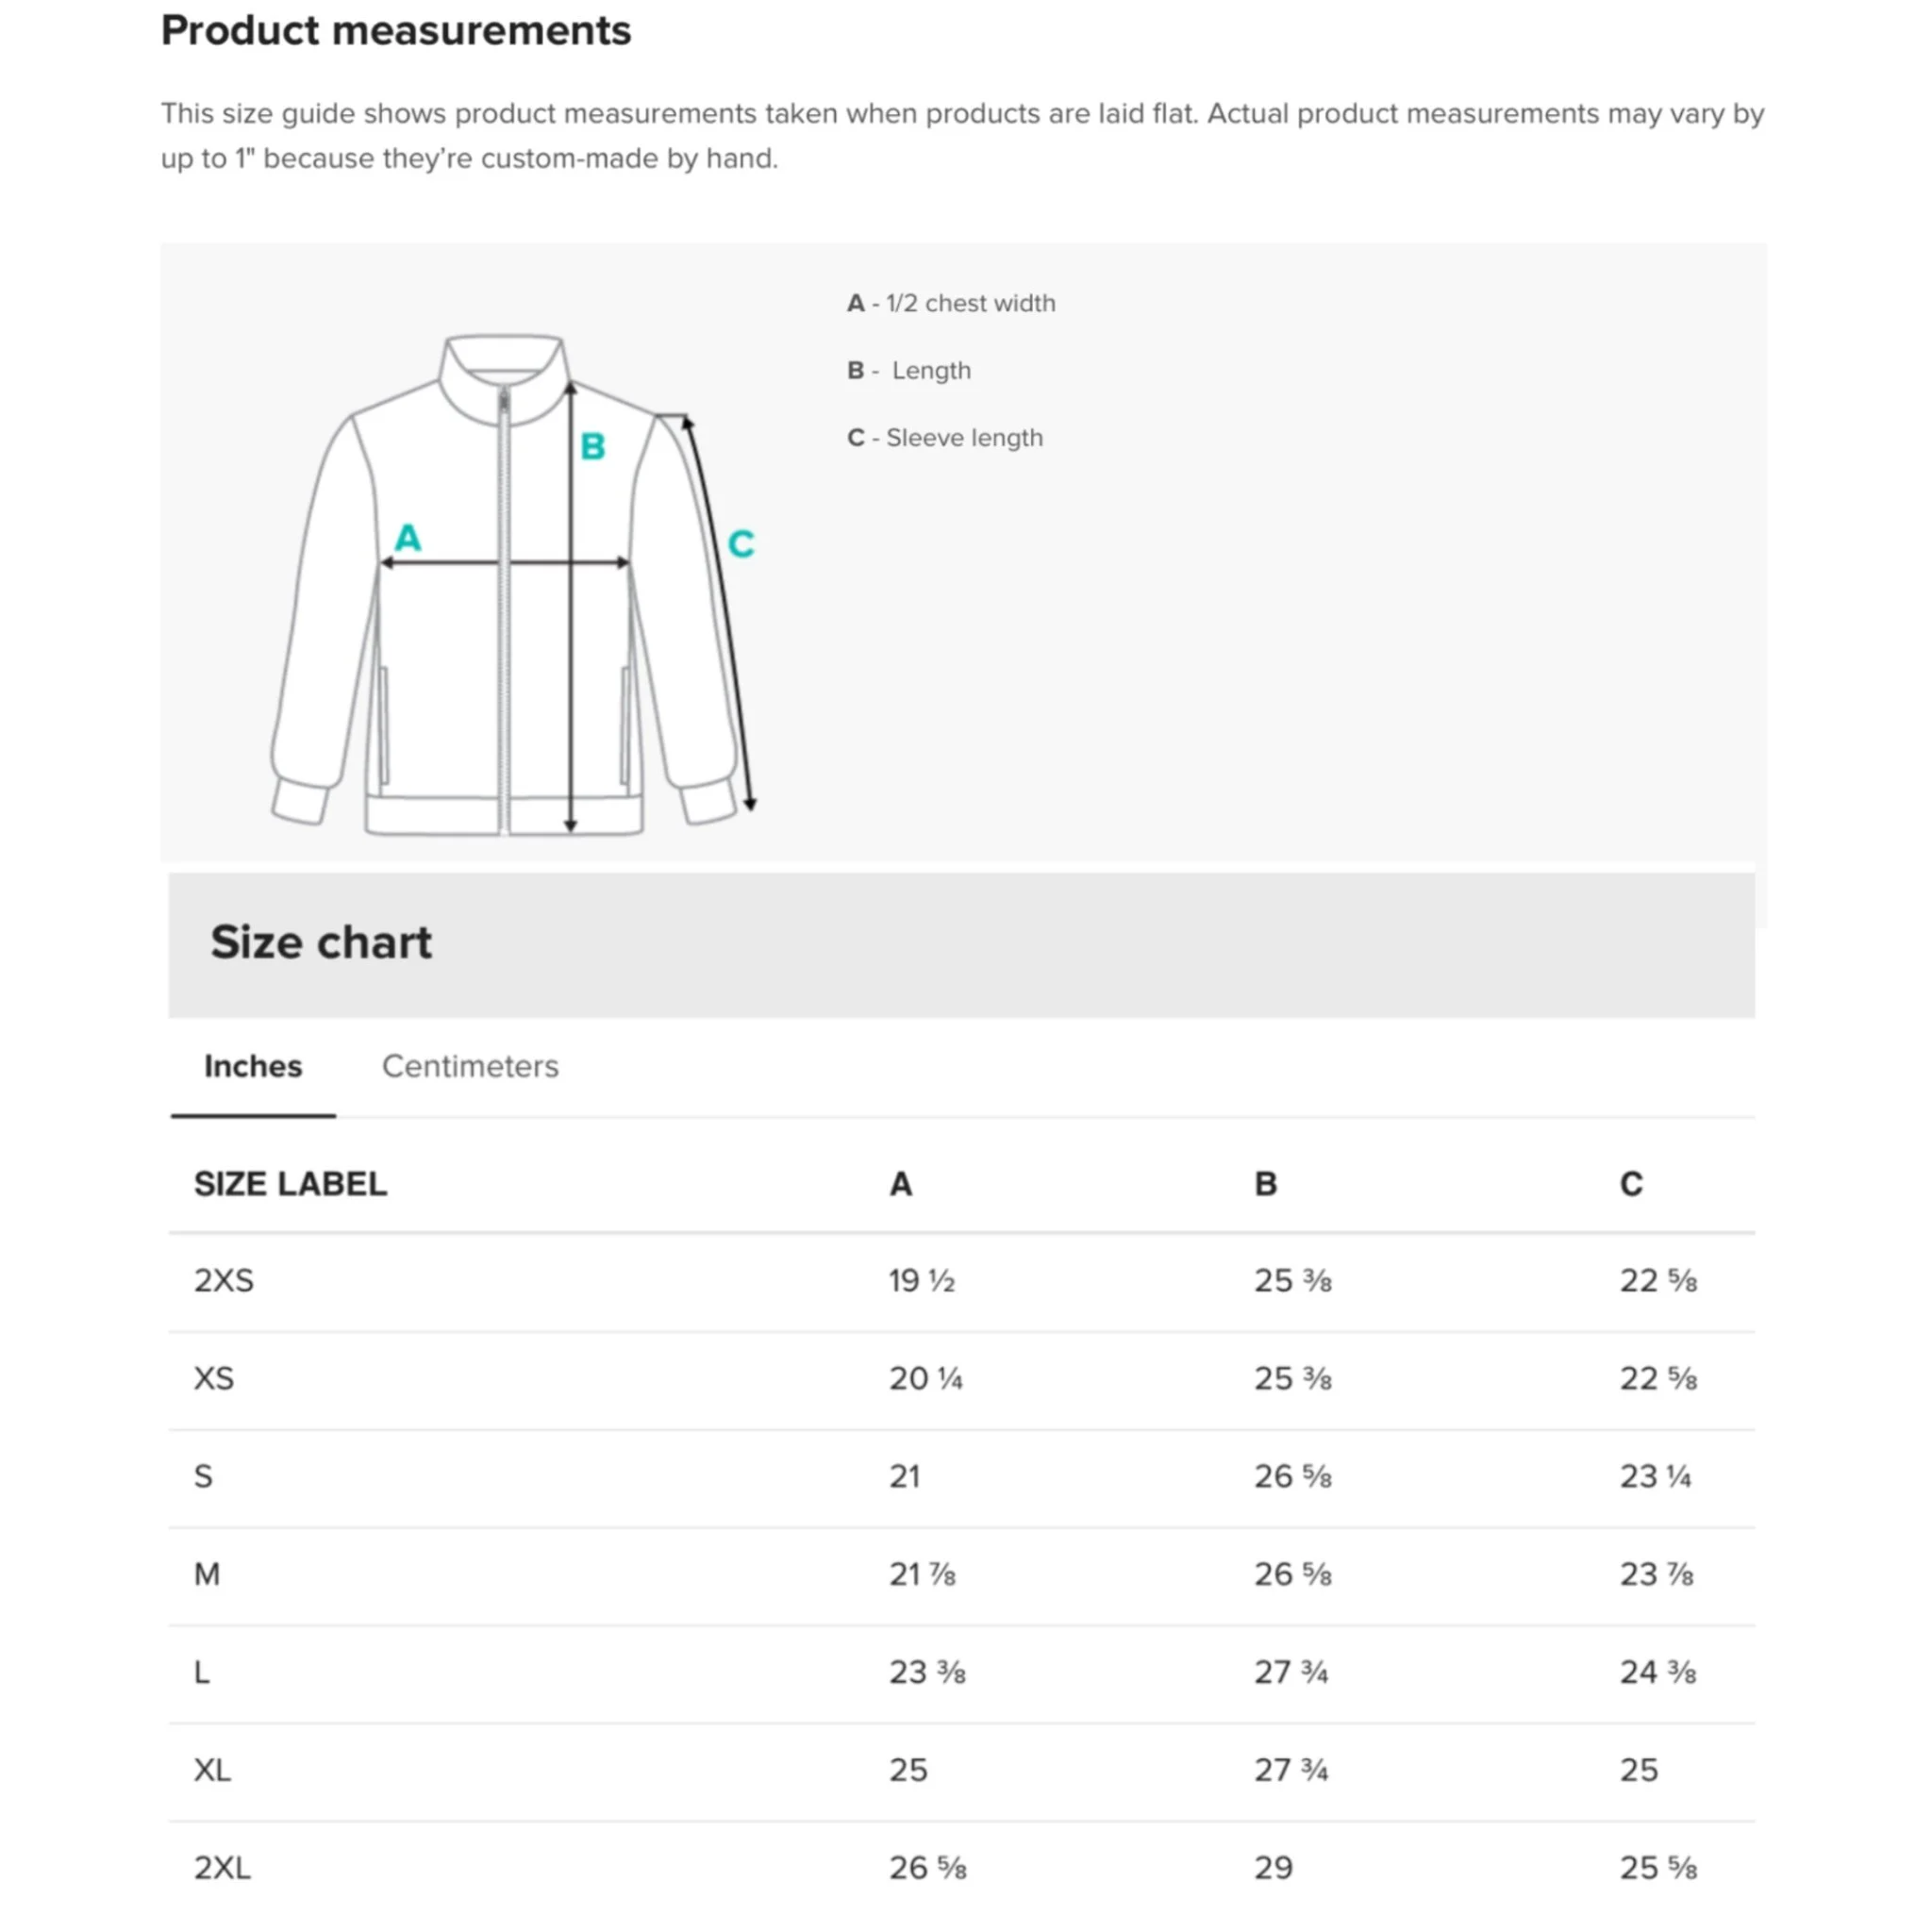
Task: Select the M size row label
Action: (x=207, y=1575)
